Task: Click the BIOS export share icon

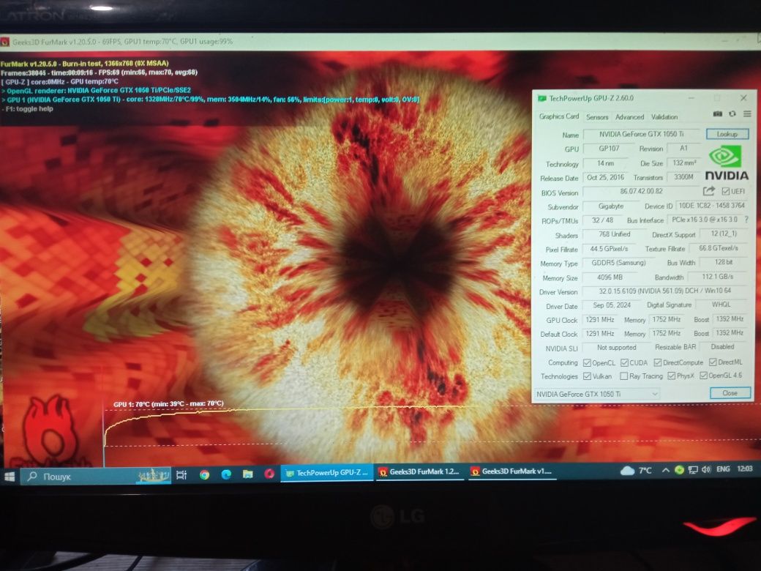Action: pyautogui.click(x=709, y=191)
